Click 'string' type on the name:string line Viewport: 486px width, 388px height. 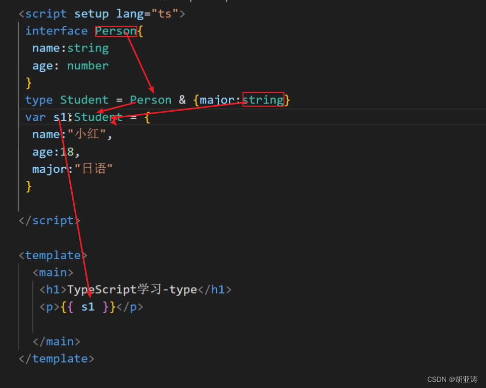88,48
